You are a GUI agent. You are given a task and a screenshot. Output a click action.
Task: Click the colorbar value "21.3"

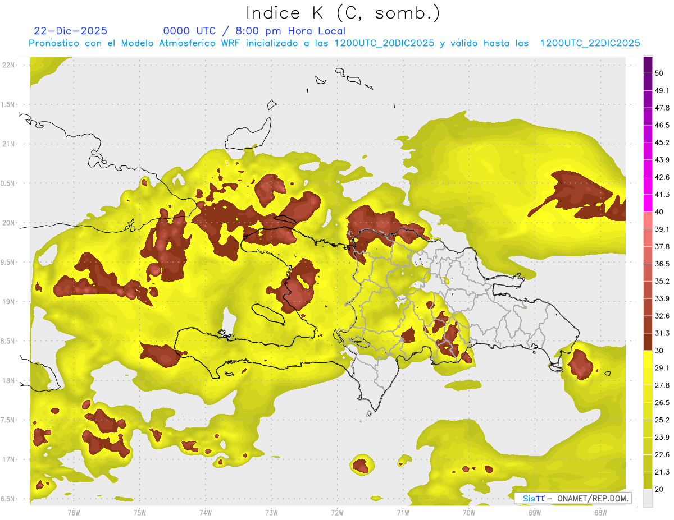point(662,472)
